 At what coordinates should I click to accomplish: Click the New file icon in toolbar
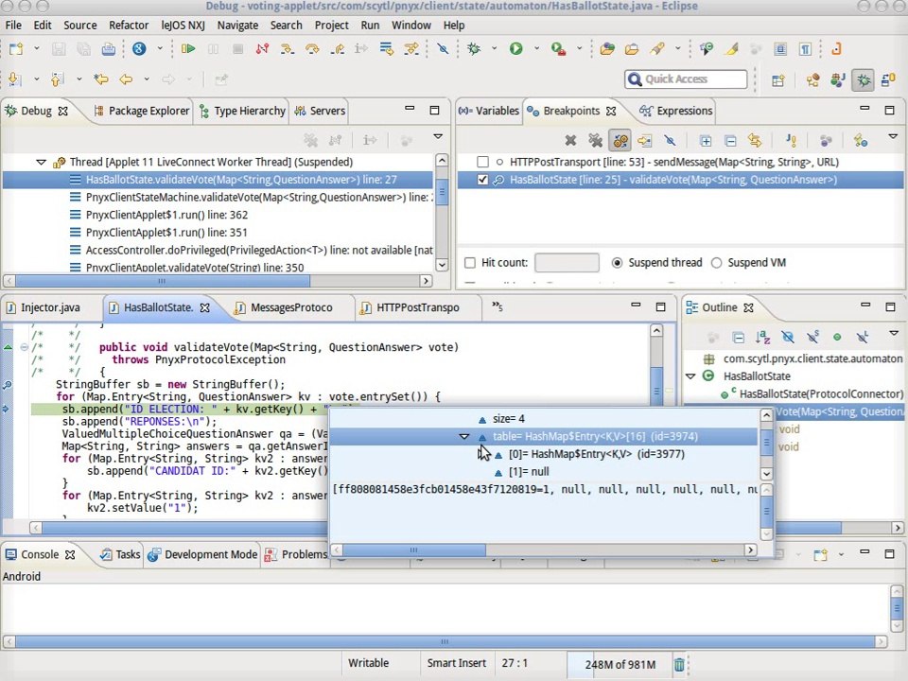[x=16, y=49]
